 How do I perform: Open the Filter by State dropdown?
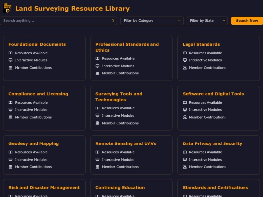click(207, 21)
